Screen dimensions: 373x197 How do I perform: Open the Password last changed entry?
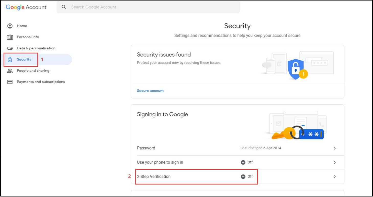261,148
